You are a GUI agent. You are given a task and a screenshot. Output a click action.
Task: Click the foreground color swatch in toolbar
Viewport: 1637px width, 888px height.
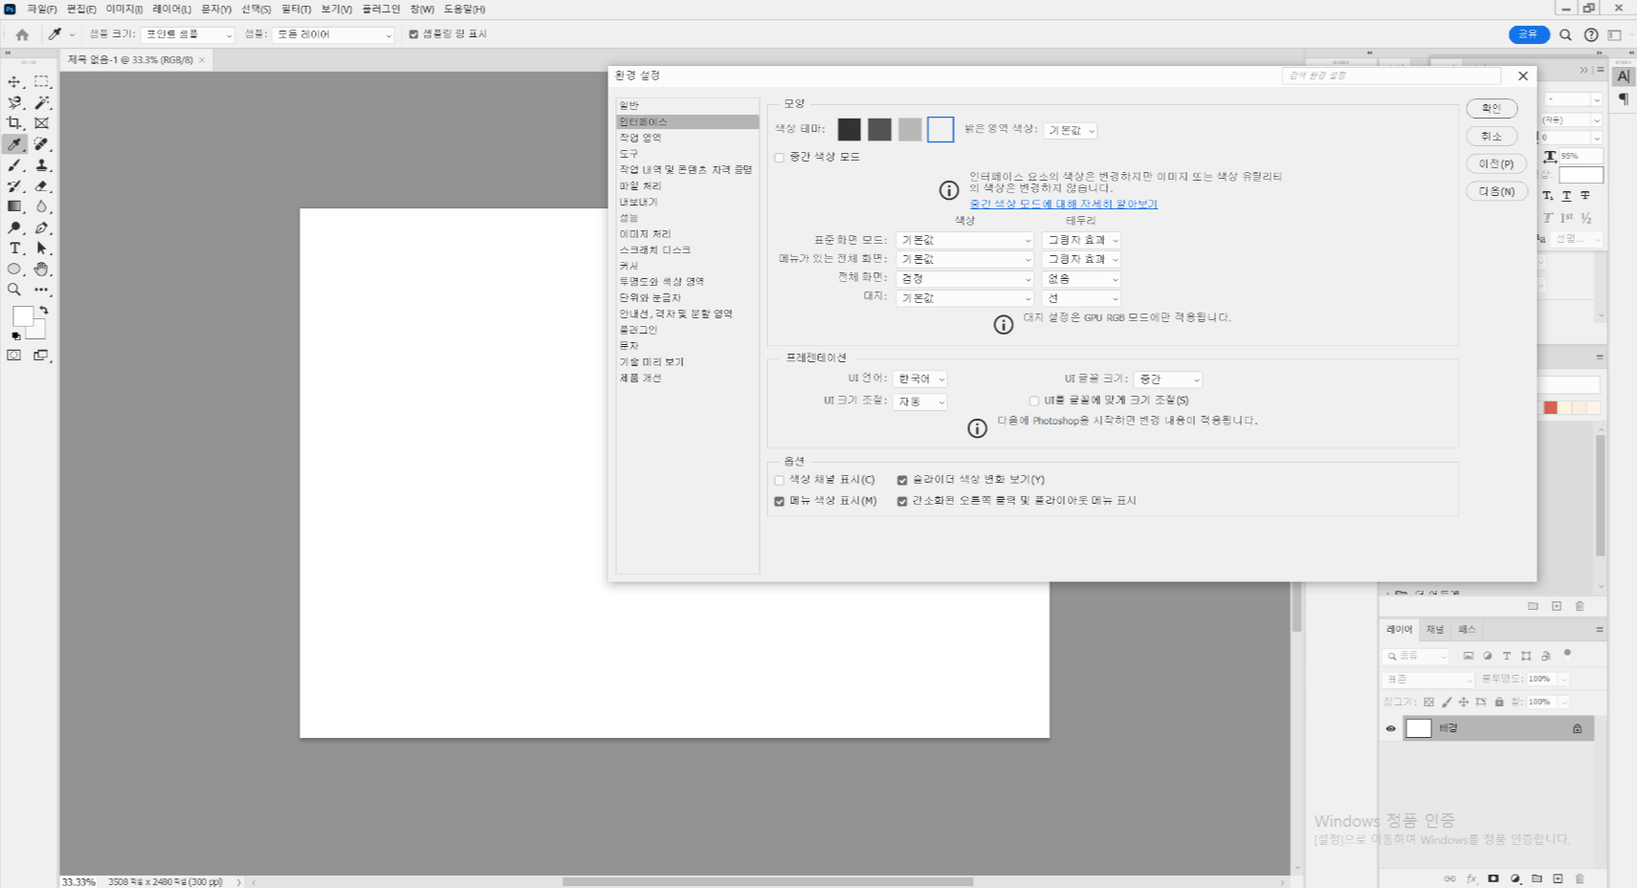coord(23,316)
